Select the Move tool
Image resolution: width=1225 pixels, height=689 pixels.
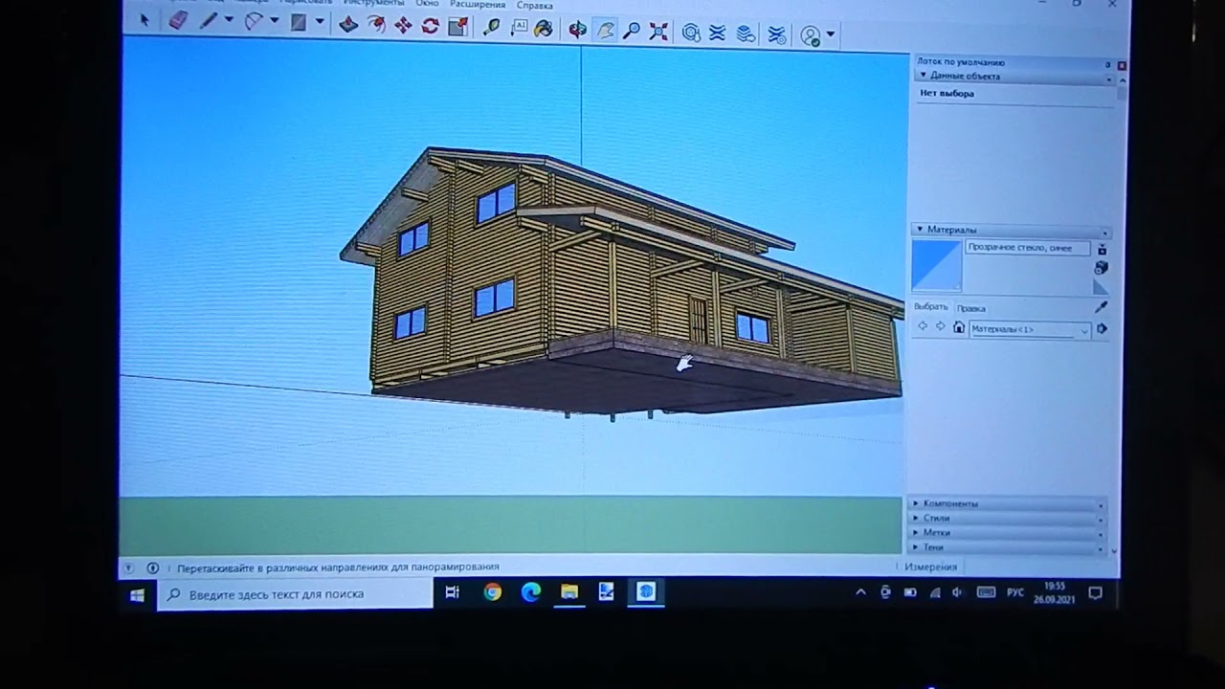click(403, 26)
